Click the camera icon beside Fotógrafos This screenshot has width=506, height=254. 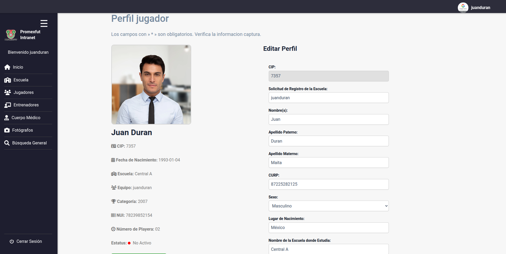click(7, 130)
